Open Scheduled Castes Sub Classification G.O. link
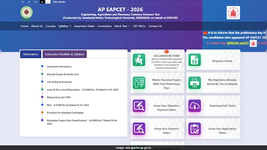 click(x=82, y=122)
